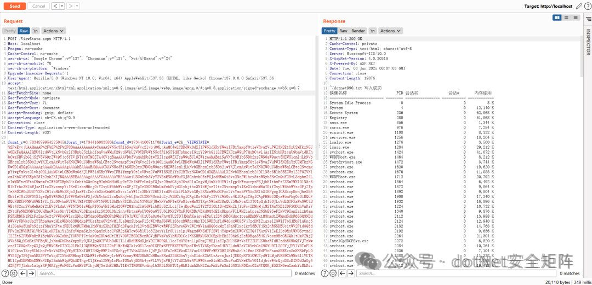Open search settings gear under Request panel
592x285 pixels.
coord(13,274)
